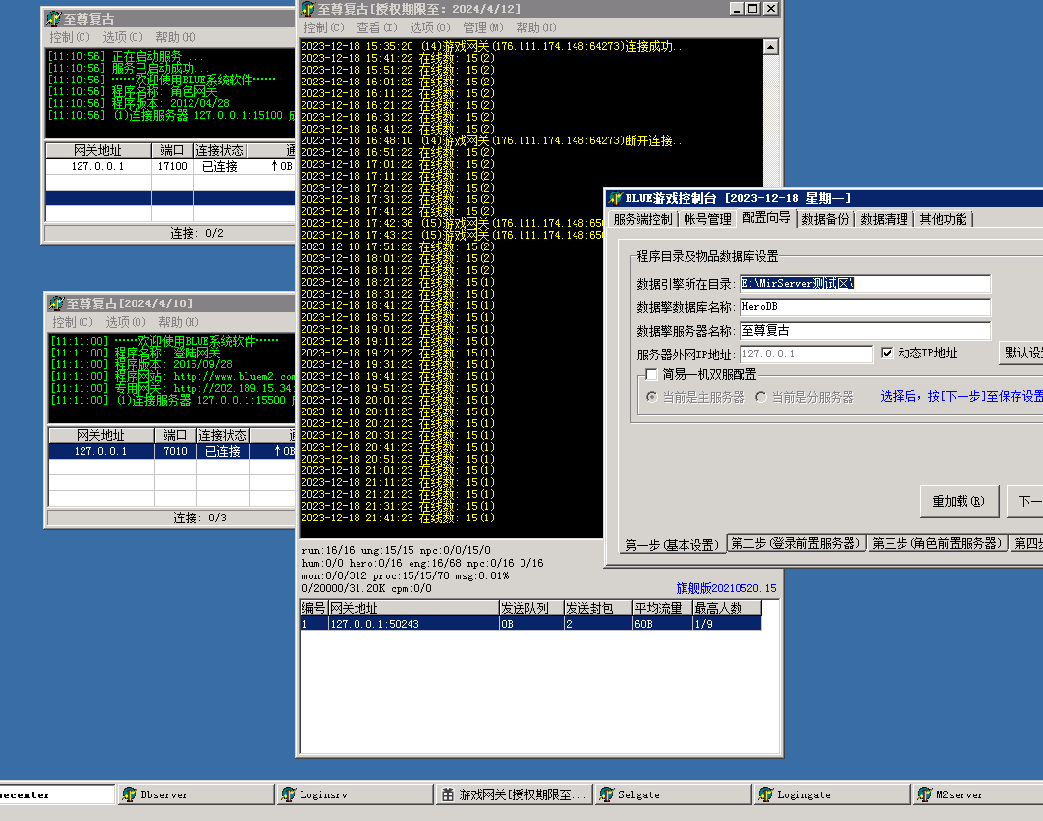Select 127.0.0.1 row with port 17100
This screenshot has height=821, width=1043.
coord(170,166)
